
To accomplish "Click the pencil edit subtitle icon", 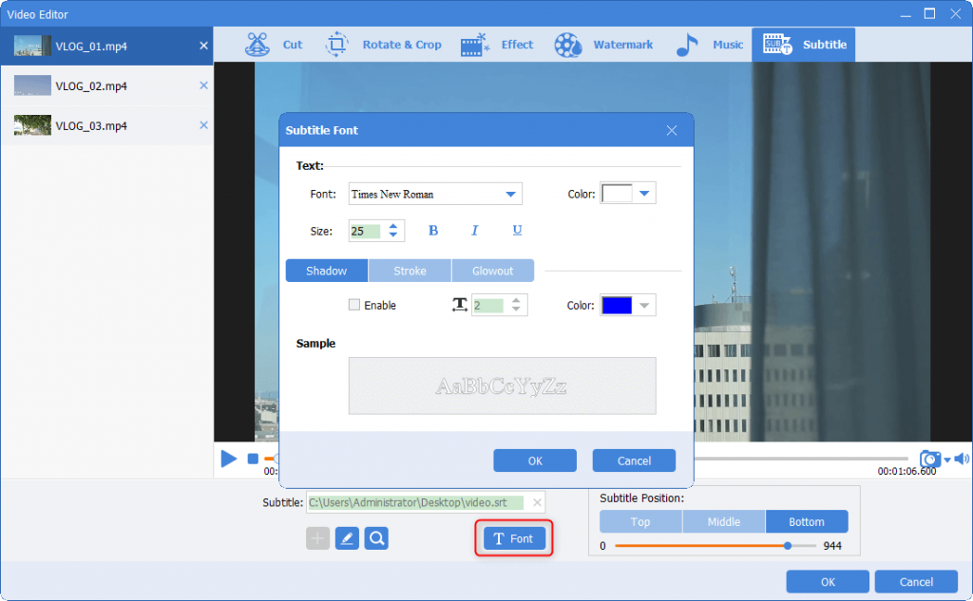I will 347,539.
